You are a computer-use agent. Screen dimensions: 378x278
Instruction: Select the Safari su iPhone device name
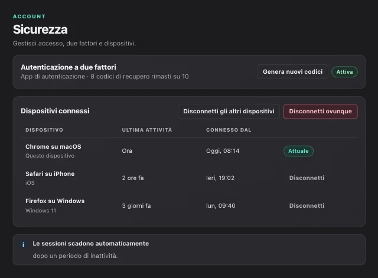click(50, 174)
